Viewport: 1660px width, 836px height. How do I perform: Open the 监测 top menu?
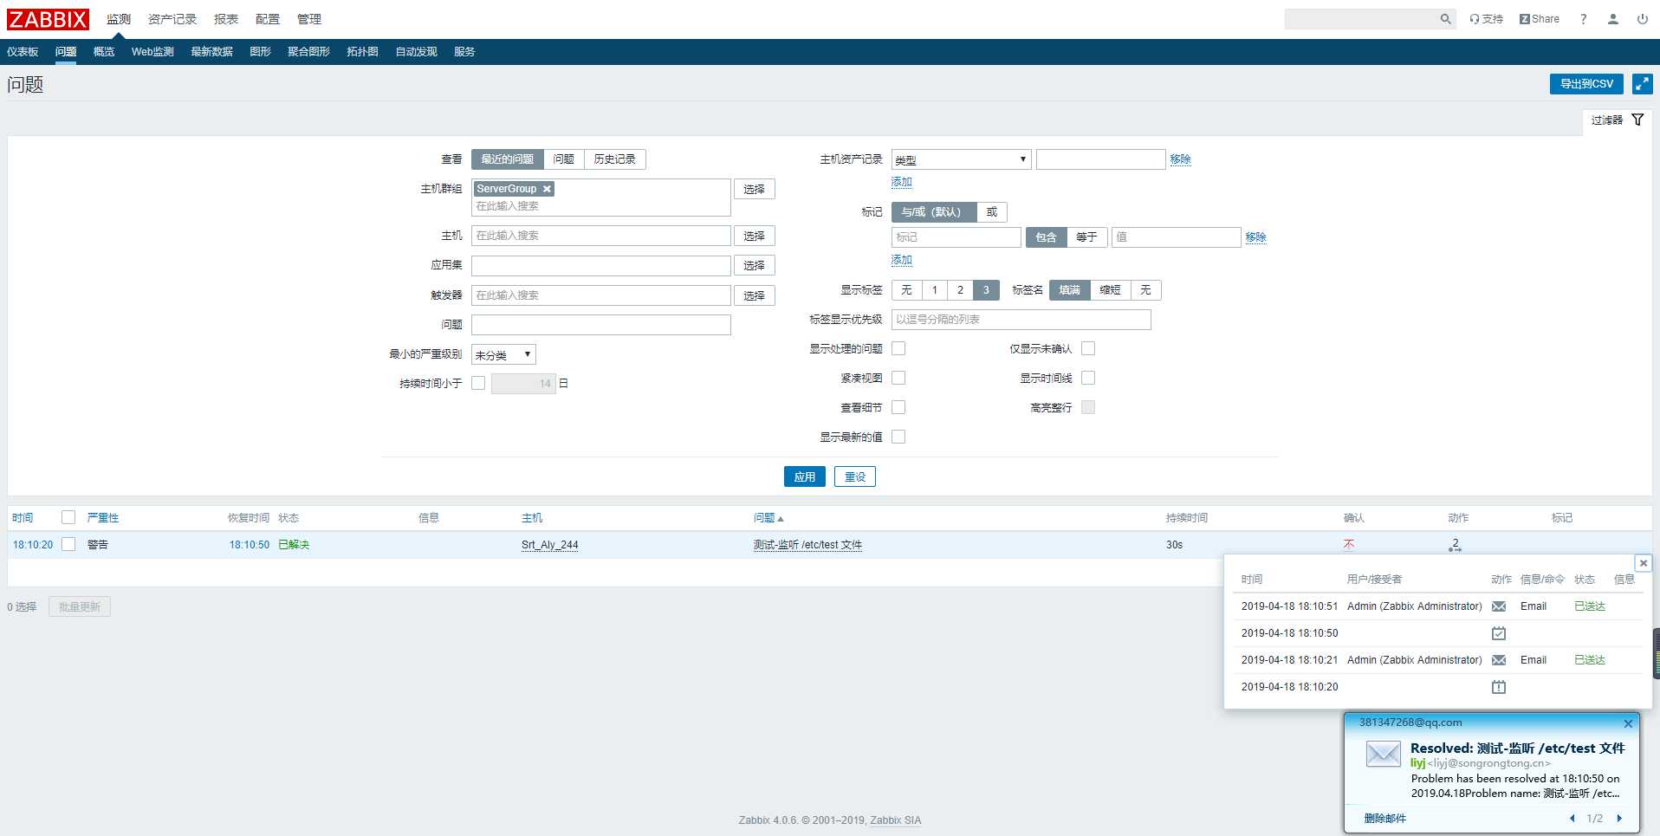119,19
